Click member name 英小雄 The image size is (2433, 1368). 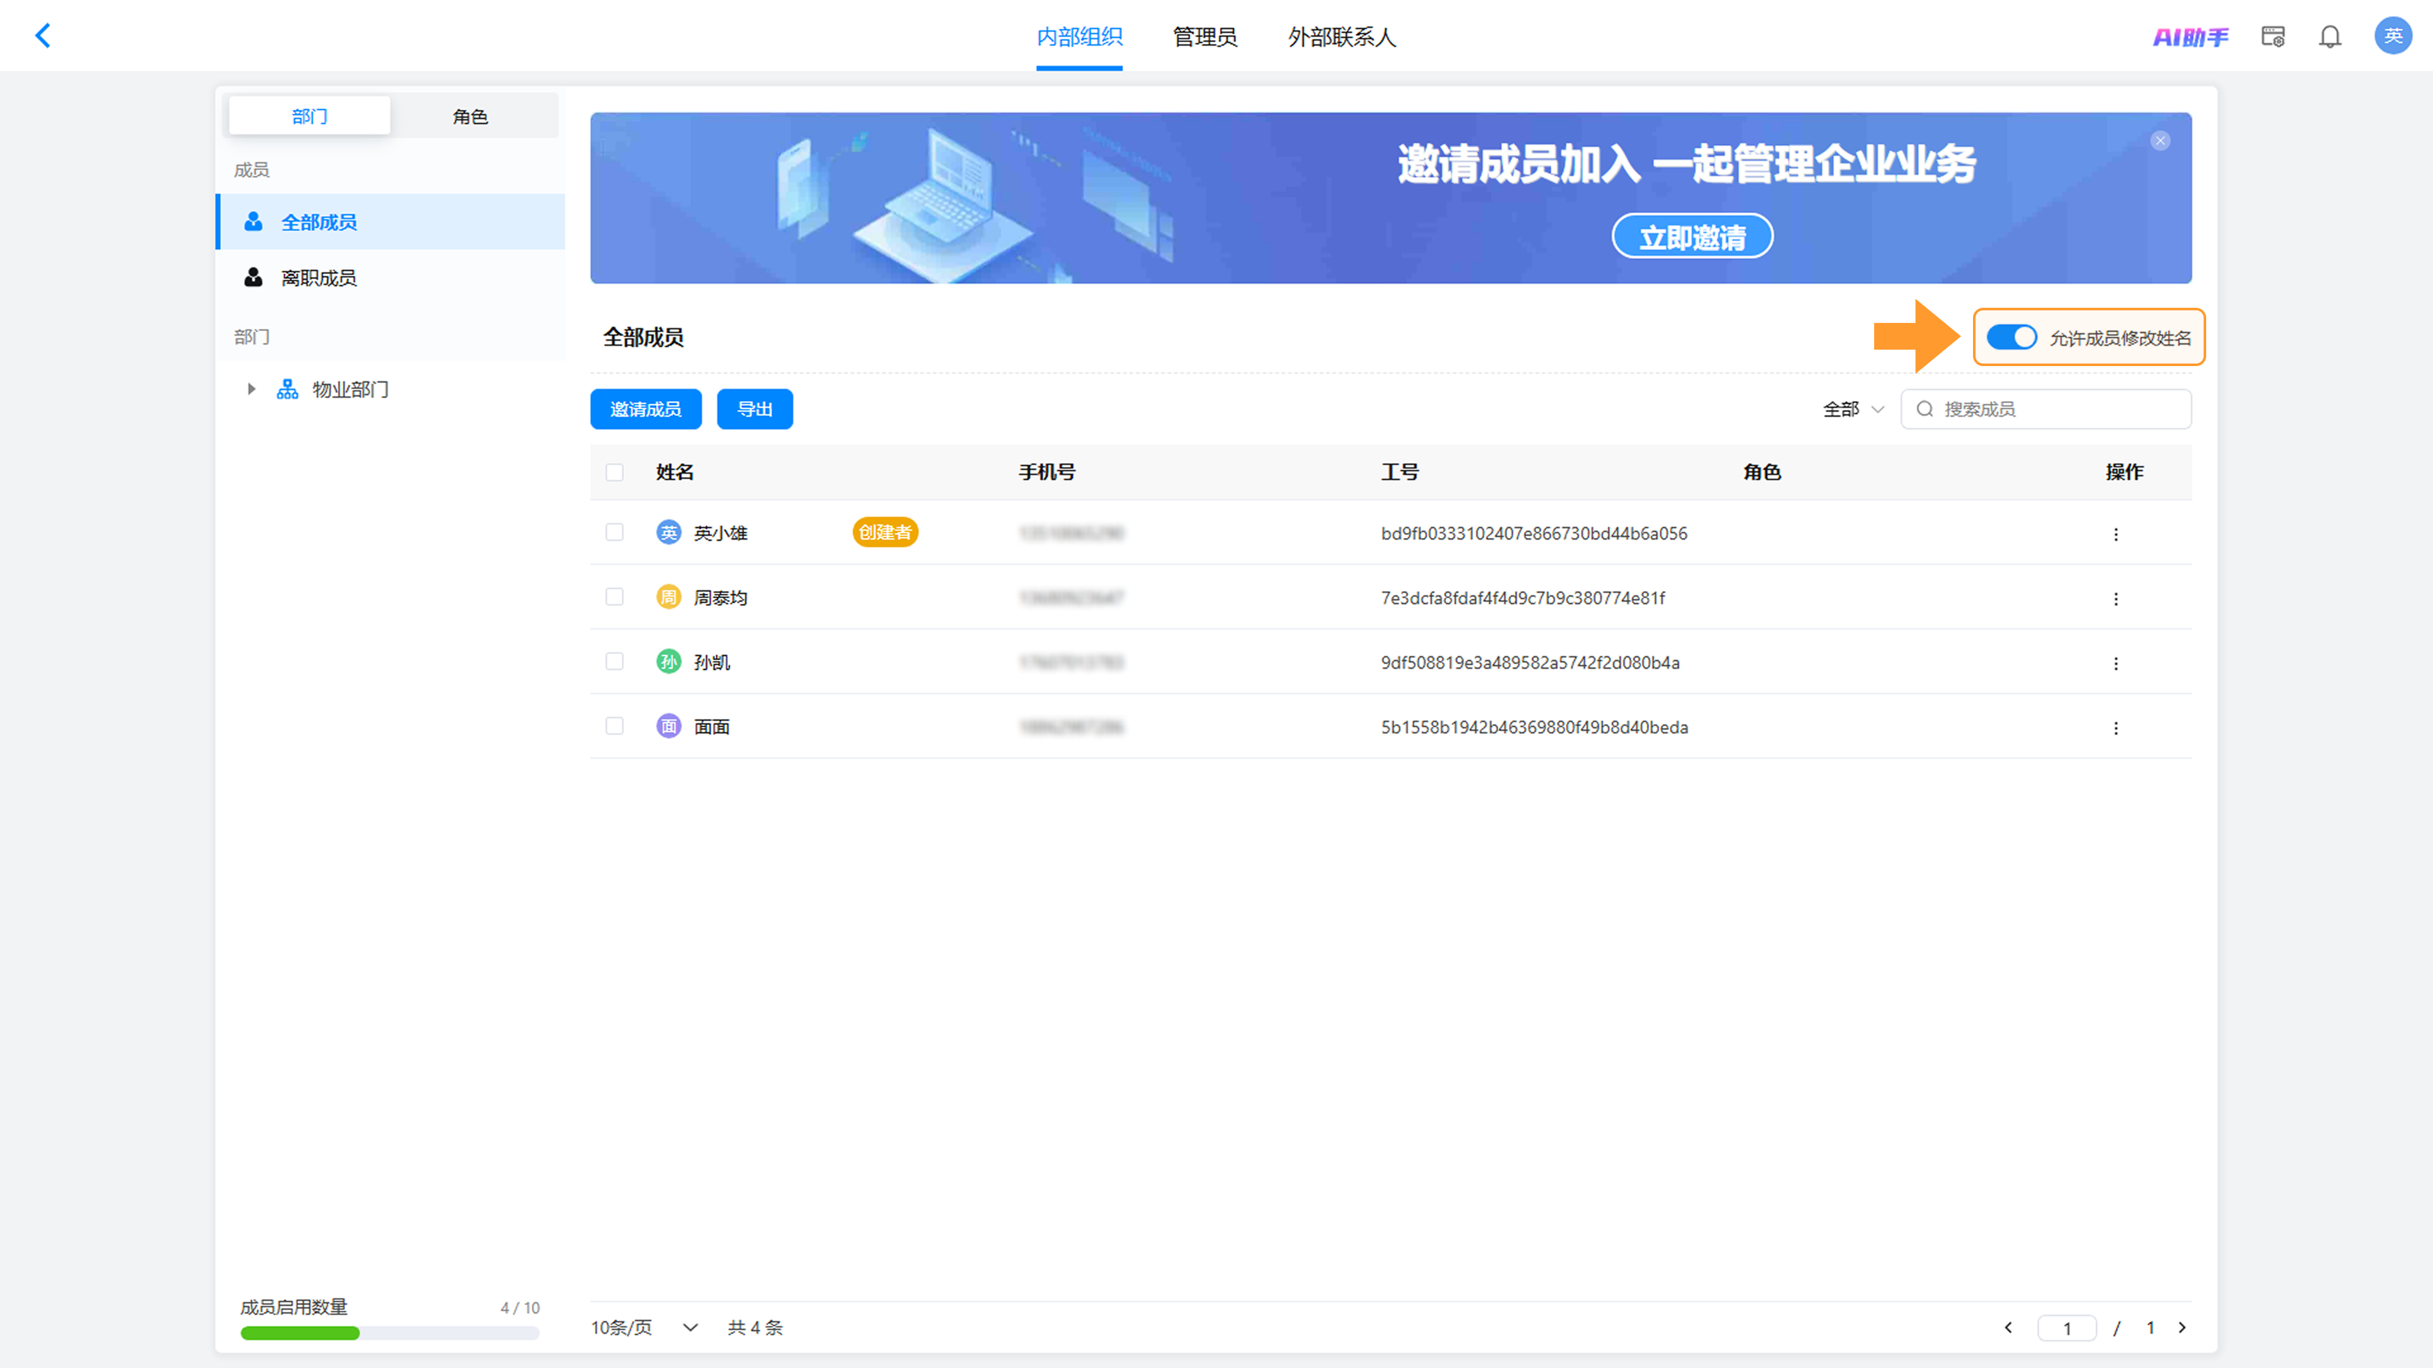click(x=720, y=533)
